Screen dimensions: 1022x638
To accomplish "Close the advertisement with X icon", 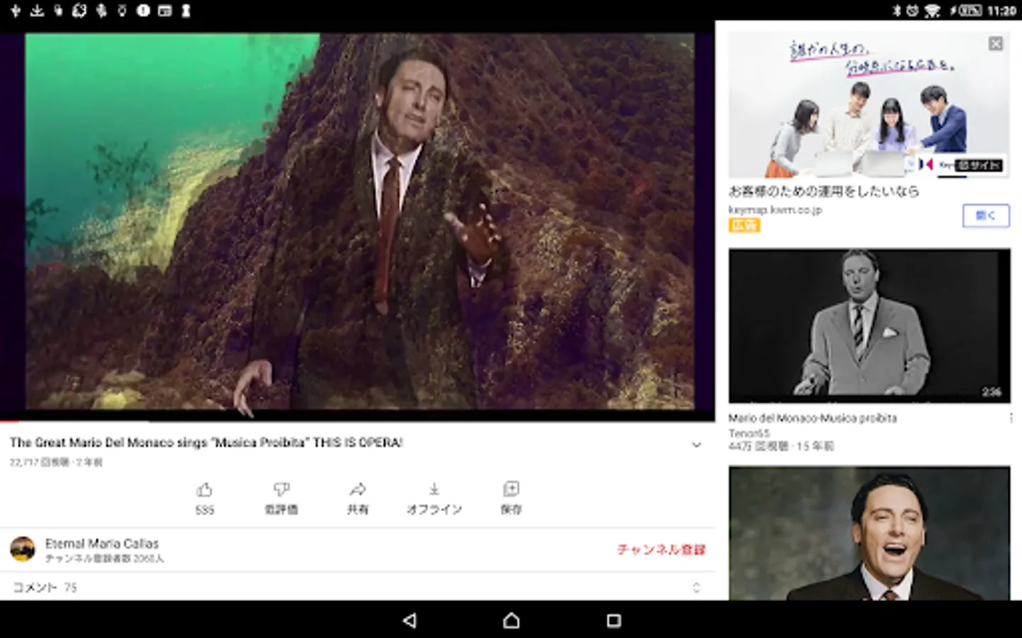I will coord(996,44).
